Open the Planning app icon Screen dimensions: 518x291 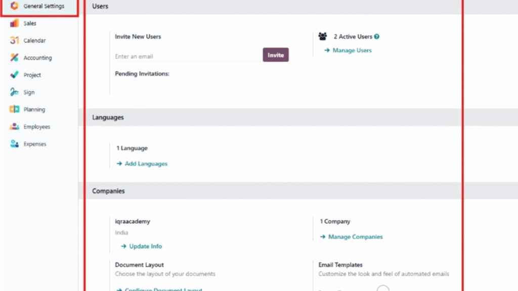14,109
